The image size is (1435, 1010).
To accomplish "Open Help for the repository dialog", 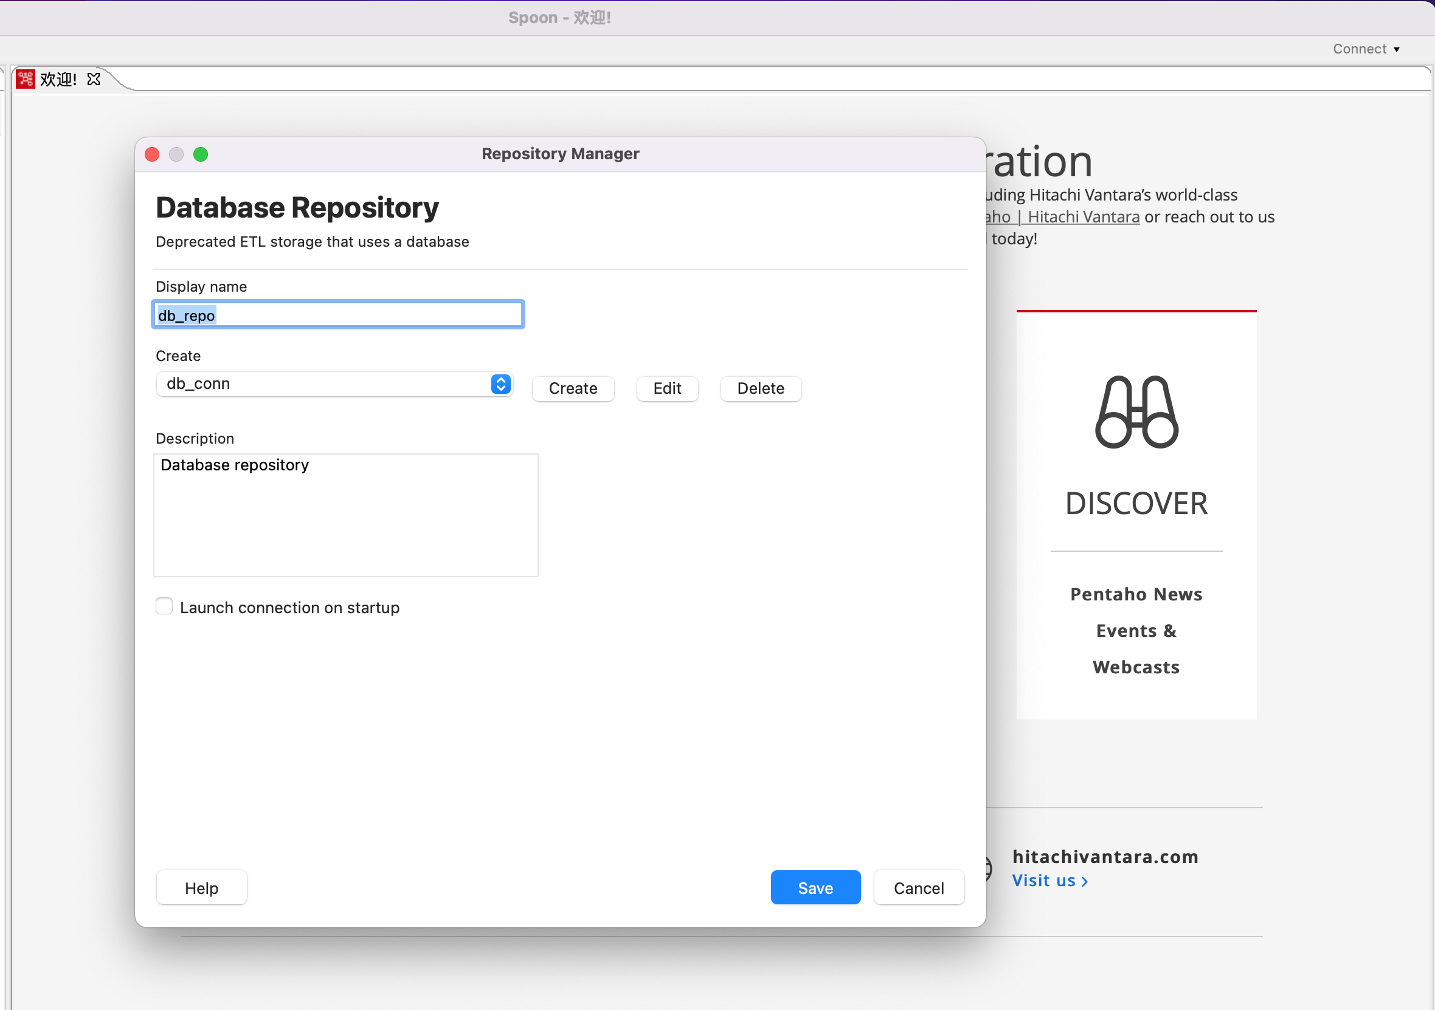I will tap(201, 888).
